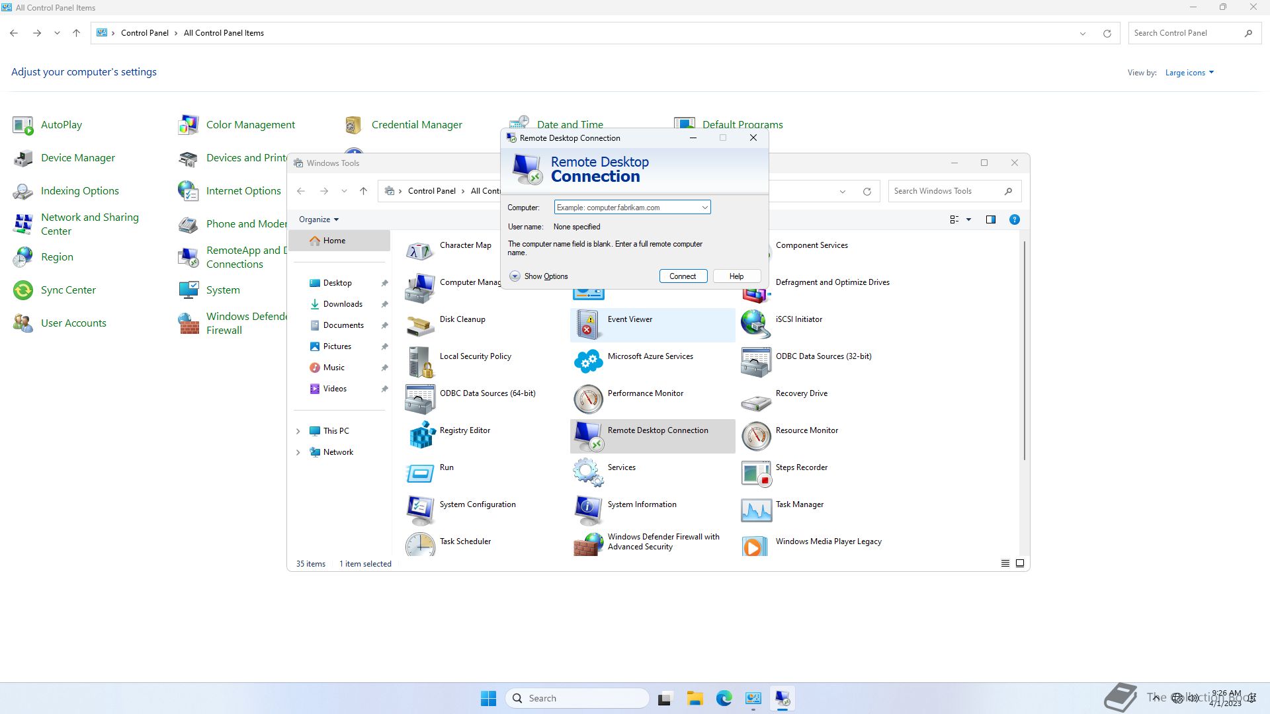The image size is (1270, 714).
Task: Click the Windows Tools help icon
Action: click(1014, 219)
